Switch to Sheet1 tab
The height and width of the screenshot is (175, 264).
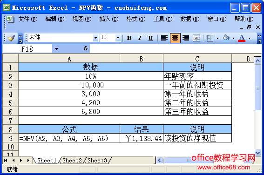pos(47,161)
